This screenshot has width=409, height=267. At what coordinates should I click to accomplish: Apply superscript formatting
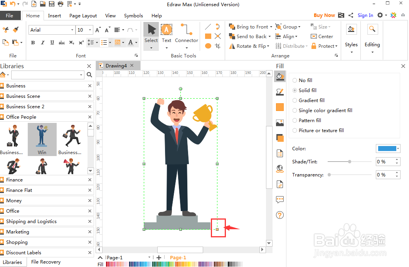(81, 42)
